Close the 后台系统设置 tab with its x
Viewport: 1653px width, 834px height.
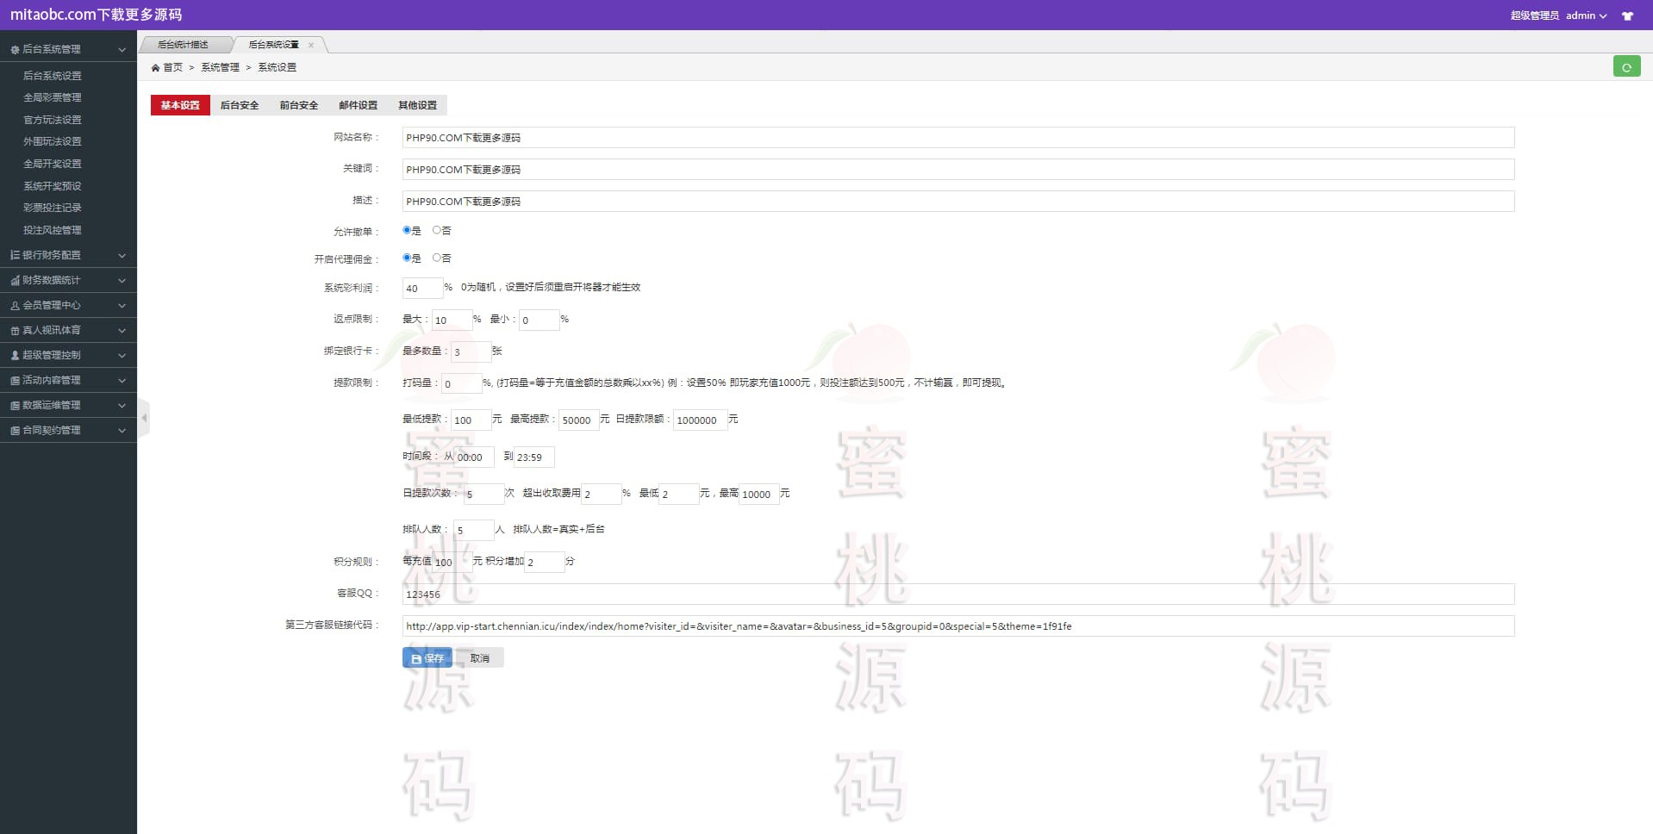(311, 45)
